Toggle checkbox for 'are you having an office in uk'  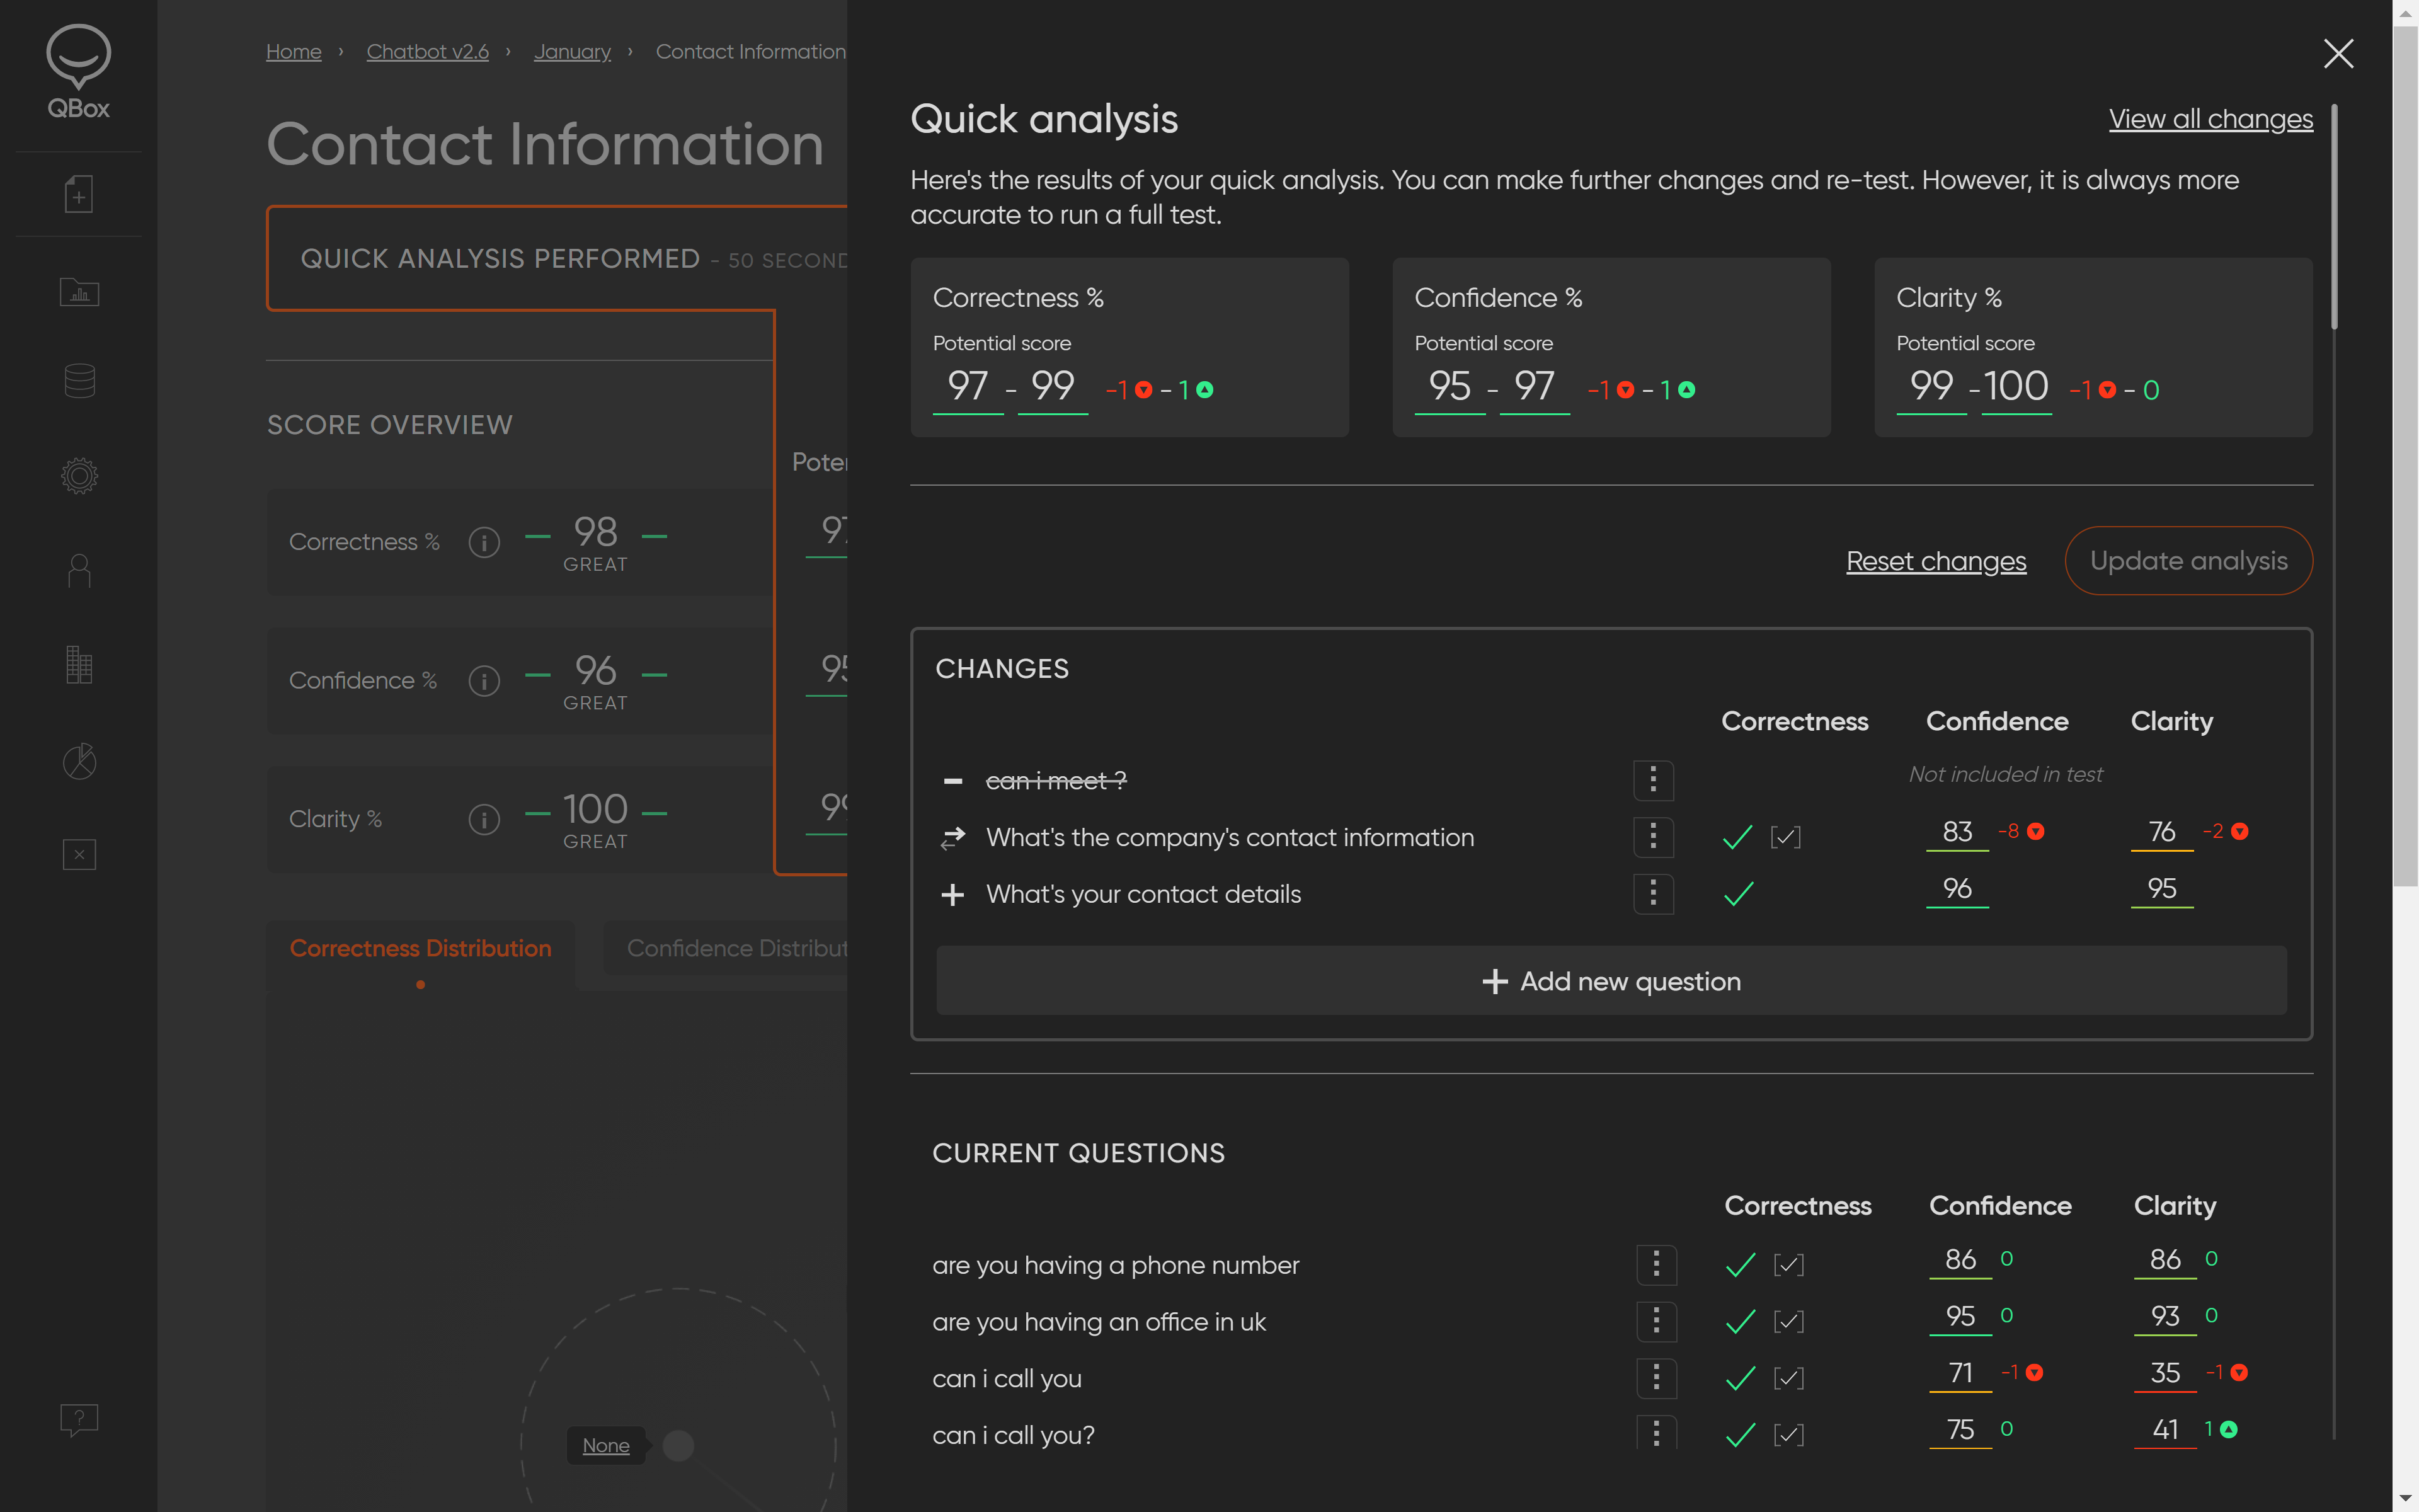(x=1788, y=1322)
